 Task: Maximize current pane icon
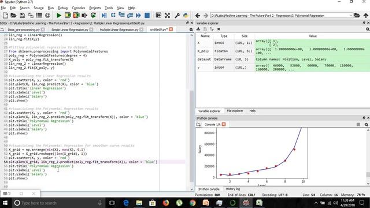pyautogui.click(x=158, y=16)
